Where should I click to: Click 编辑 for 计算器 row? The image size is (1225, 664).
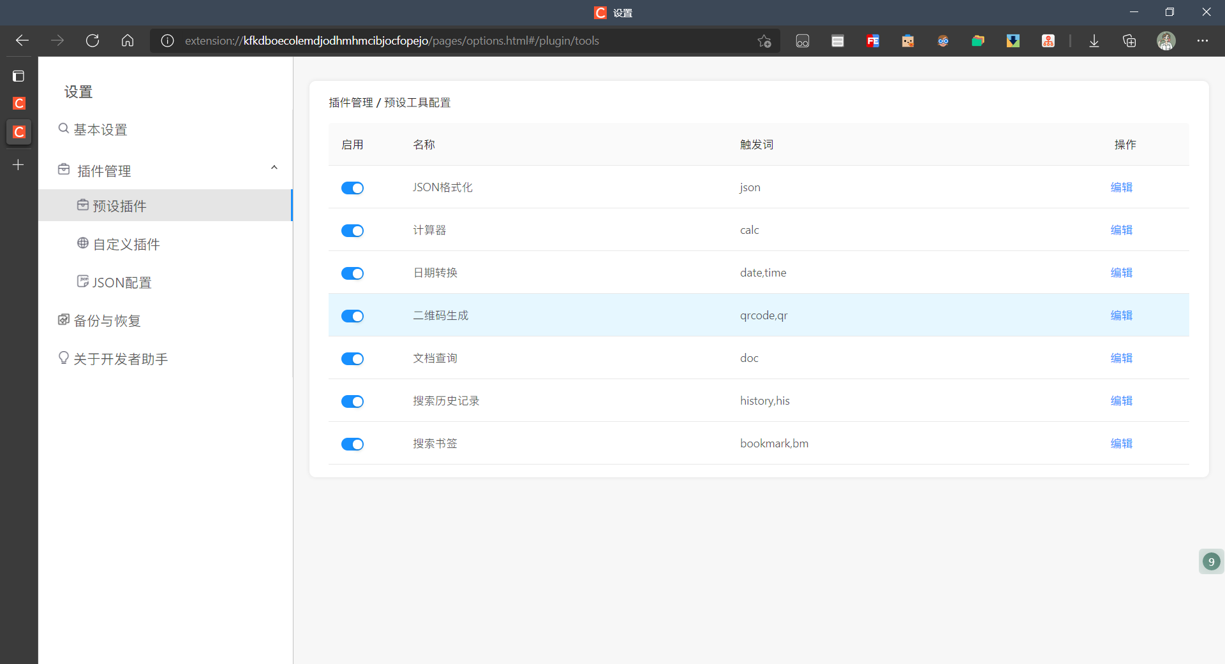coord(1121,230)
